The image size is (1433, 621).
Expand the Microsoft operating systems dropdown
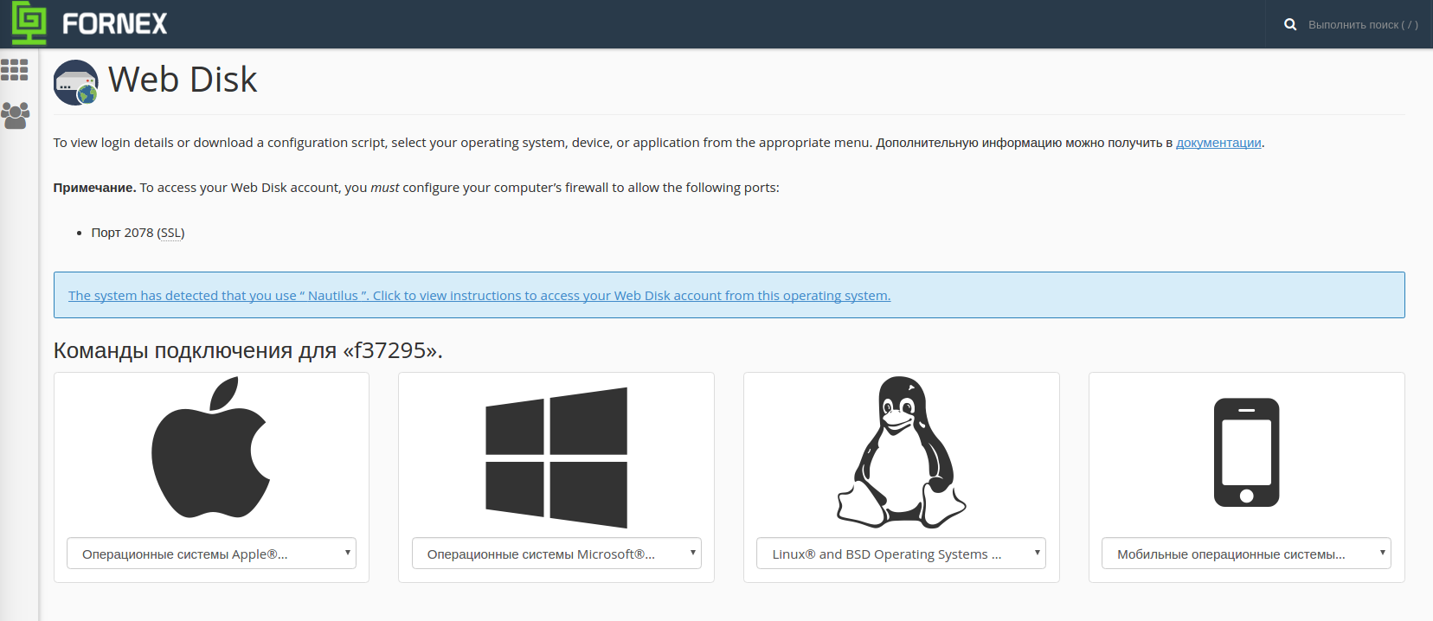click(x=556, y=554)
